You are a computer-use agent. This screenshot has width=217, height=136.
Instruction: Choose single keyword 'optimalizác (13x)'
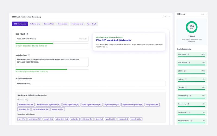(x=35, y=119)
